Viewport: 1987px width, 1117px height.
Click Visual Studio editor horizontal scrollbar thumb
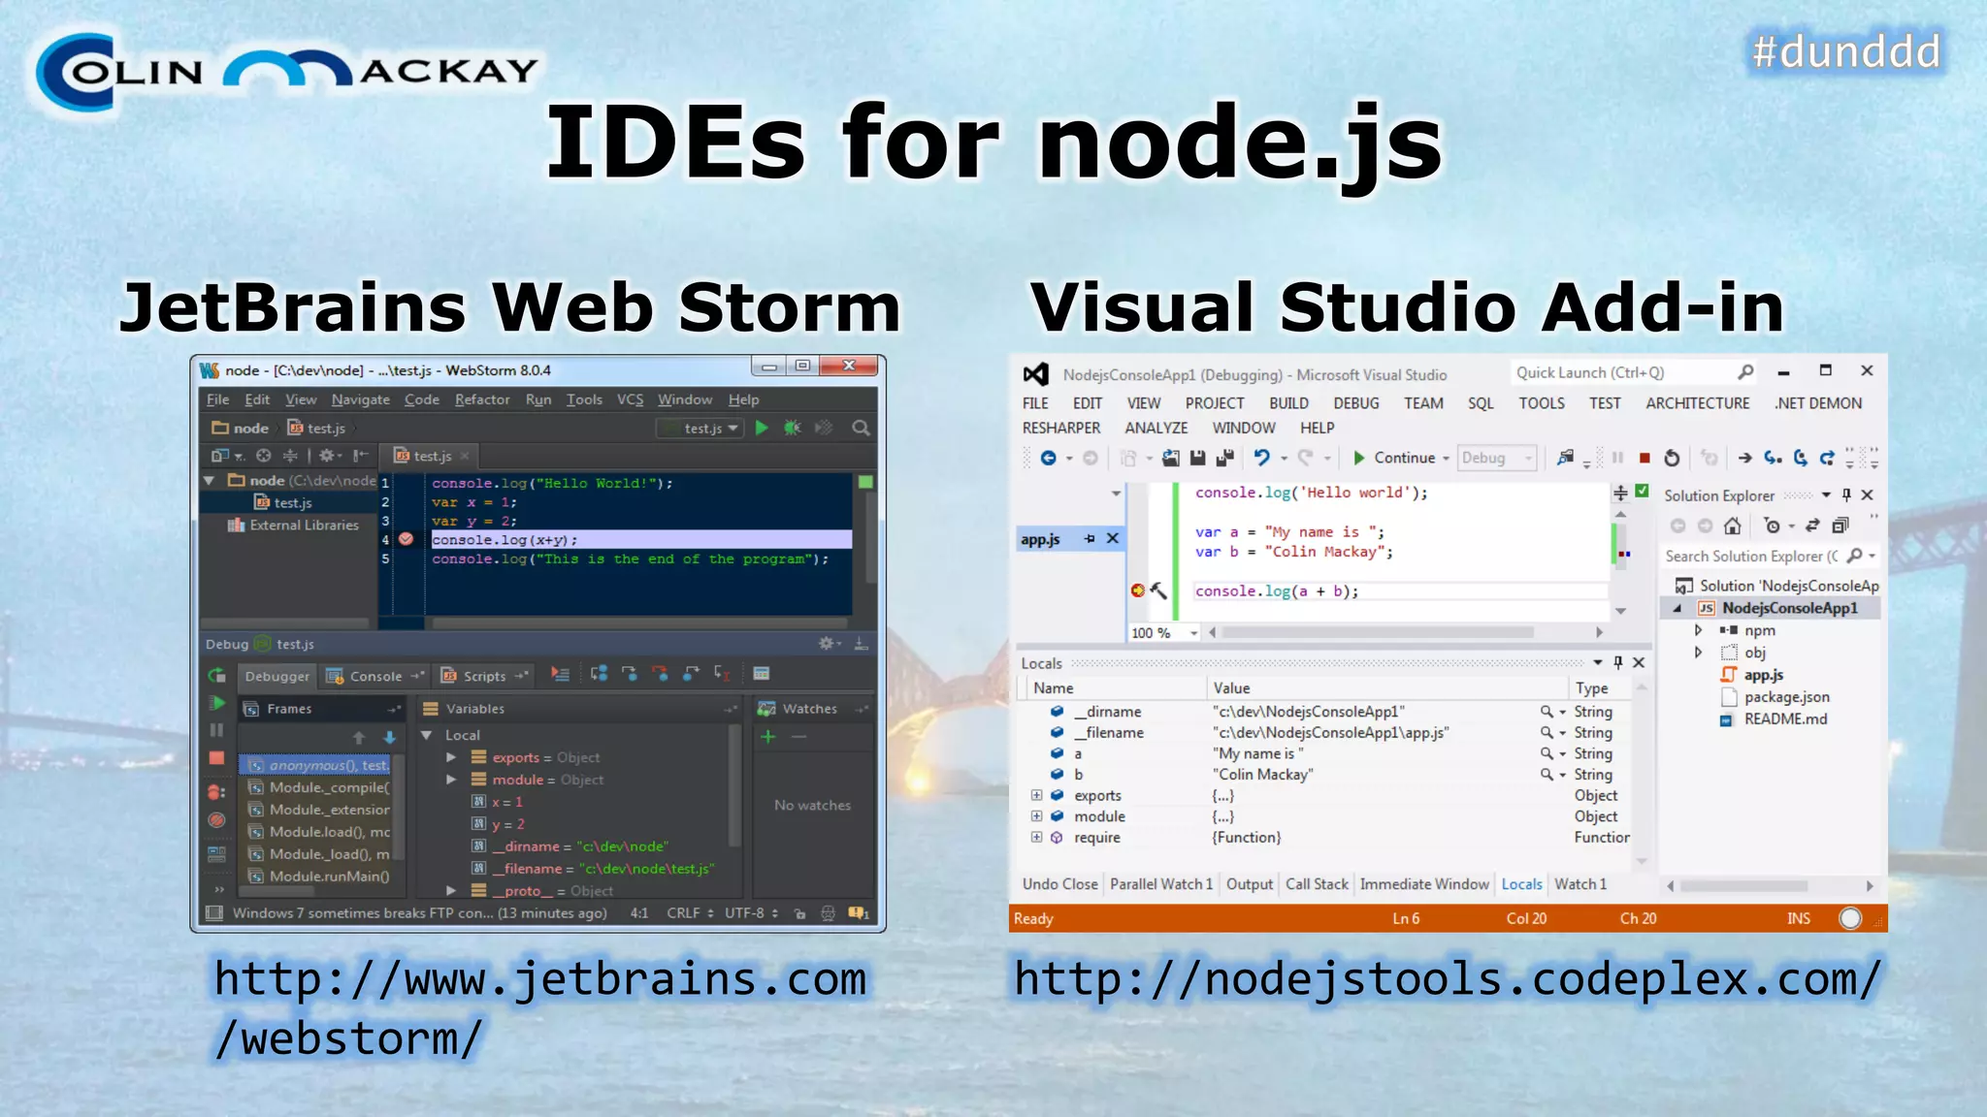pos(1378,632)
